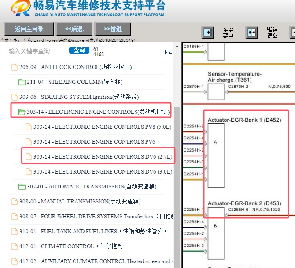Click the document icon beside 310-01
Viewport: 295px width, 268px height.
coord(15,232)
